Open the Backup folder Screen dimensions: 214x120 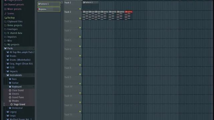point(9,18)
